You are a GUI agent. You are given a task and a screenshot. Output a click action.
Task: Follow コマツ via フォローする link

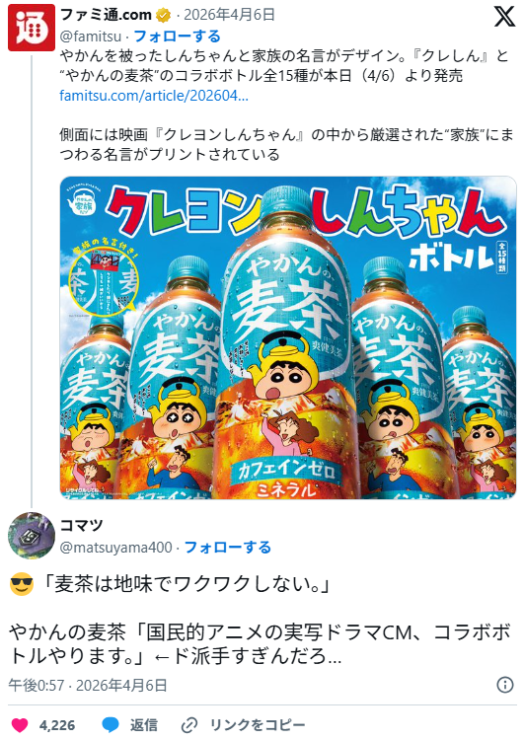tap(228, 547)
